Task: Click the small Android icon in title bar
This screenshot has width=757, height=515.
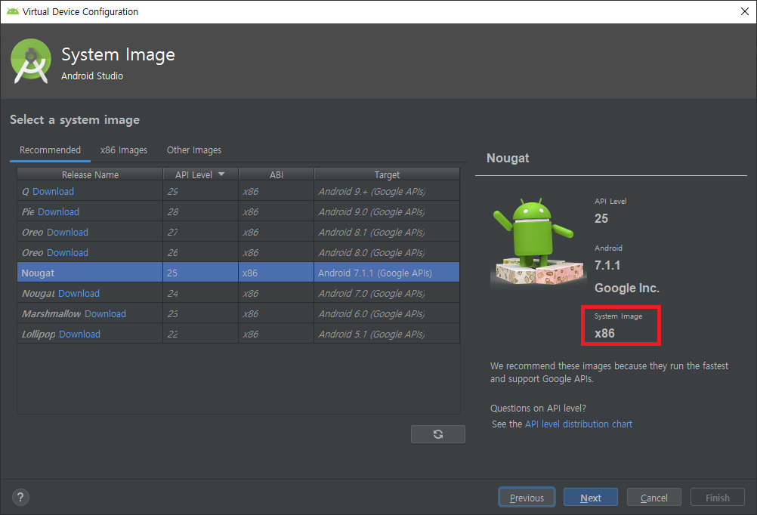Action: [x=13, y=11]
